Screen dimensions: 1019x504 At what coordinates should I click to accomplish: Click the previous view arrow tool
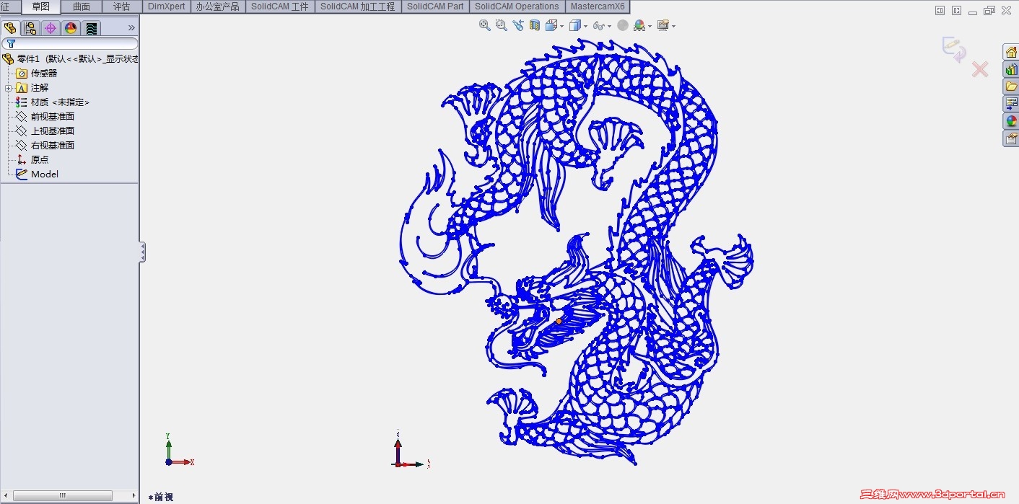click(517, 25)
